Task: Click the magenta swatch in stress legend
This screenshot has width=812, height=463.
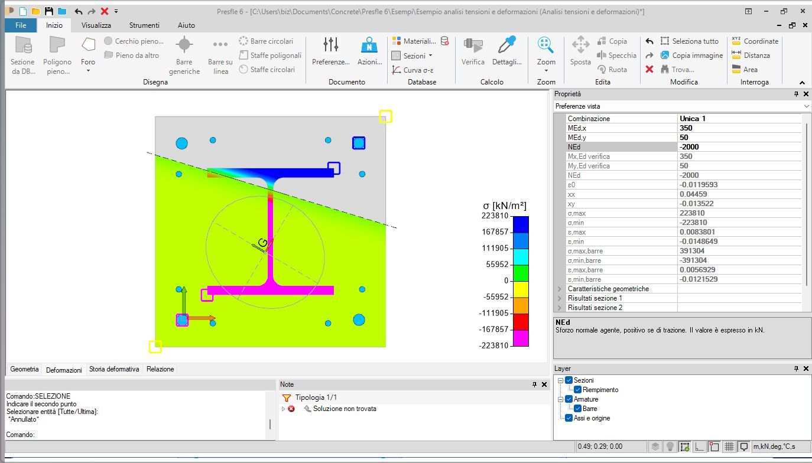Action: [x=521, y=338]
